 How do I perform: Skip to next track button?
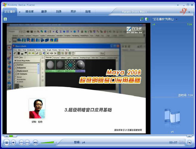pos(27,142)
